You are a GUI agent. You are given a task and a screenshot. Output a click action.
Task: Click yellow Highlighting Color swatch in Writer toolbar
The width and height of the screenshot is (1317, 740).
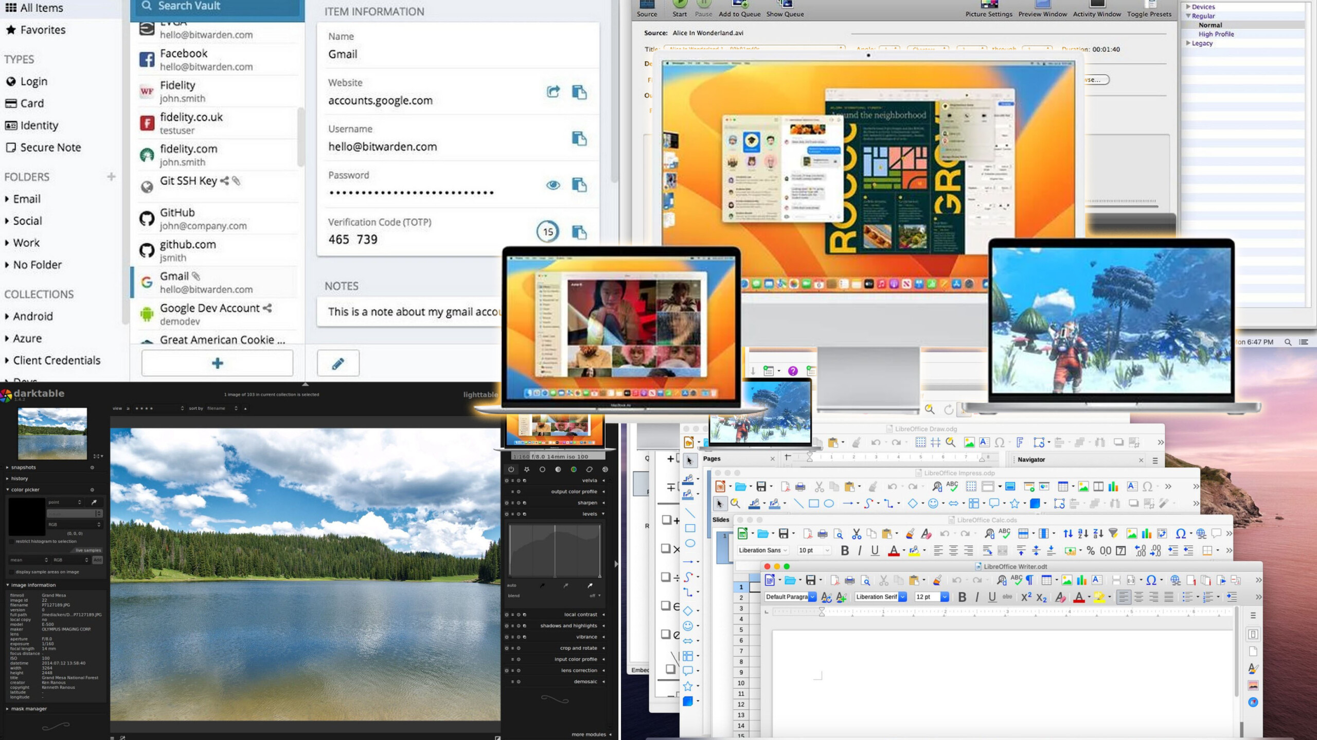pyautogui.click(x=1099, y=597)
